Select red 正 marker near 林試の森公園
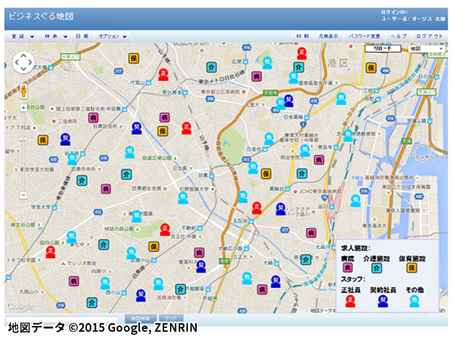 coord(165,229)
